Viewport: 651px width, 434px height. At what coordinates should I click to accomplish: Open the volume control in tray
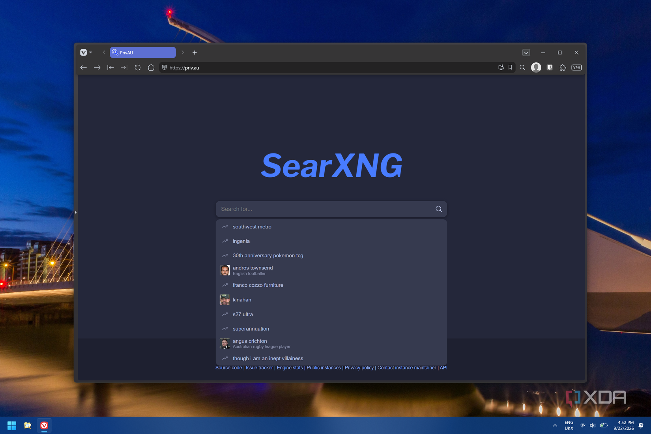click(x=592, y=425)
